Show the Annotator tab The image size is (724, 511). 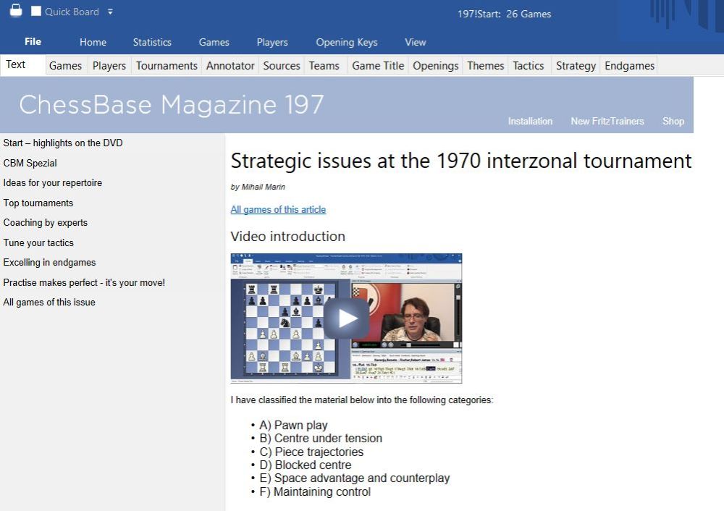pyautogui.click(x=230, y=66)
